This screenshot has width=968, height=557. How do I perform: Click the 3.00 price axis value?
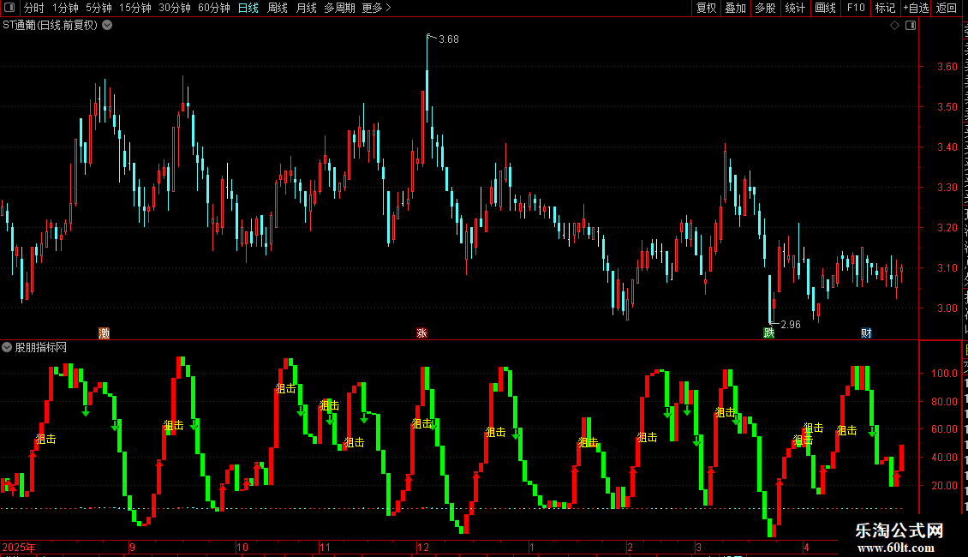click(947, 308)
